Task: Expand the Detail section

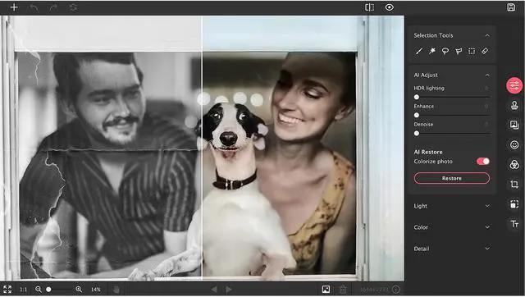Action: tap(452, 249)
